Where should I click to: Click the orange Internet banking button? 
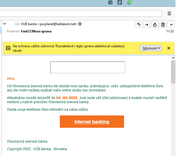(92, 122)
